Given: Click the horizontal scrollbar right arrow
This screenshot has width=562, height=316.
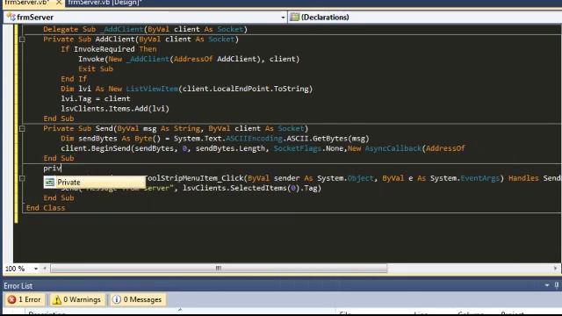Looking at the screenshot, I should [555, 269].
